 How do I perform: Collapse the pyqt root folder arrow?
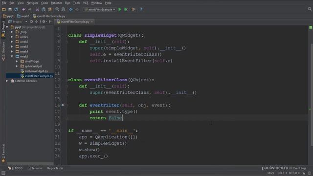pyautogui.click(x=7, y=27)
